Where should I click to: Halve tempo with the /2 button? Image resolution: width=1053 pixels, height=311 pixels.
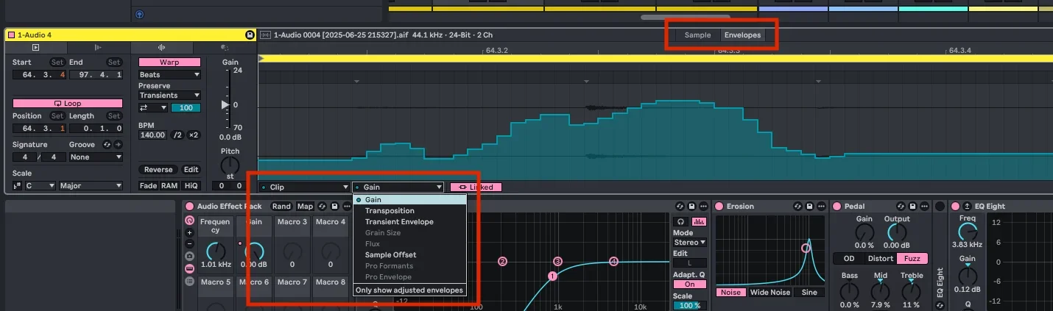pyautogui.click(x=177, y=135)
